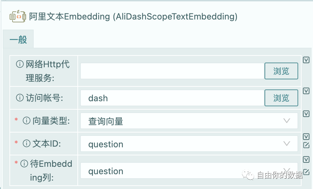Toggle the variable checkbox for 访问帐号 row
Image resolution: width=313 pixels, height=189 pixels.
click(306, 91)
